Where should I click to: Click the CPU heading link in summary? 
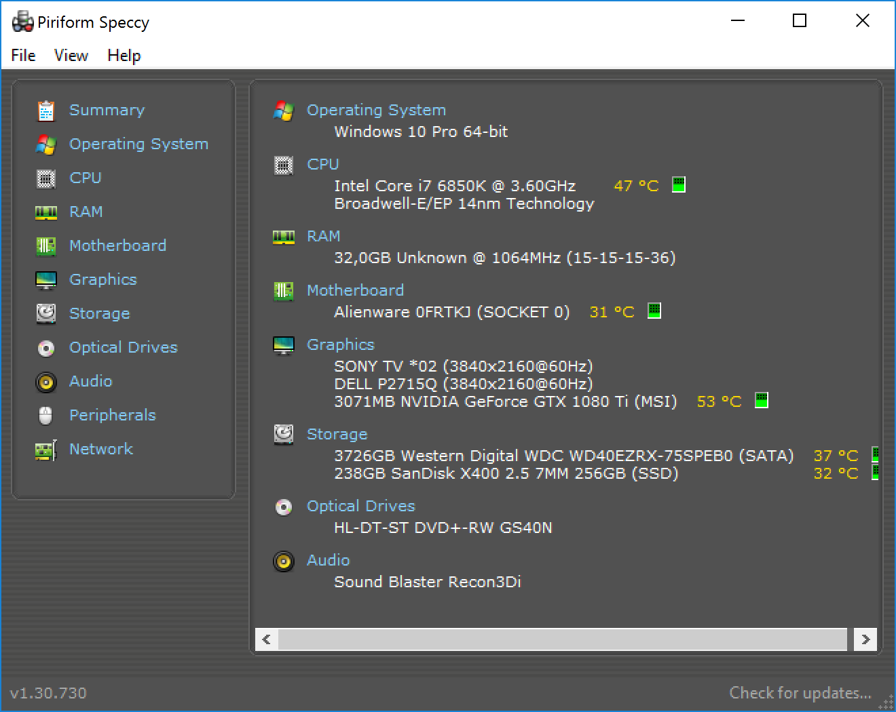323,164
